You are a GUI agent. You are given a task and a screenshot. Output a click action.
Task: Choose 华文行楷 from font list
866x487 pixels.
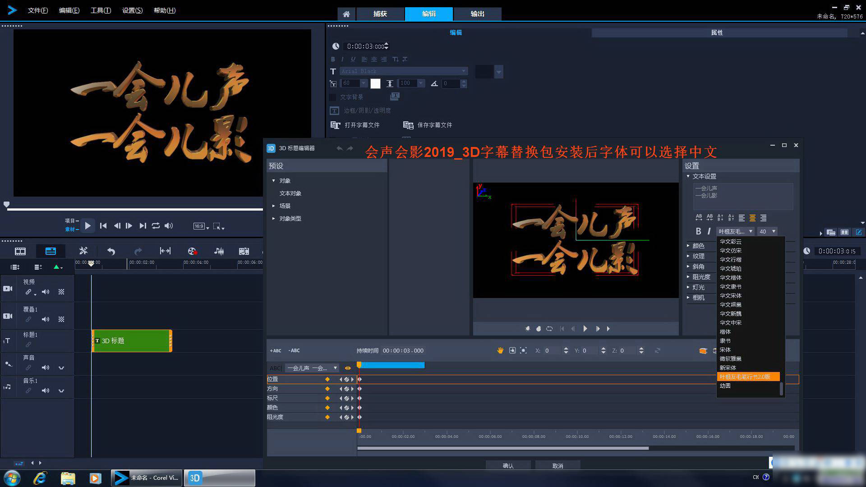[731, 260]
